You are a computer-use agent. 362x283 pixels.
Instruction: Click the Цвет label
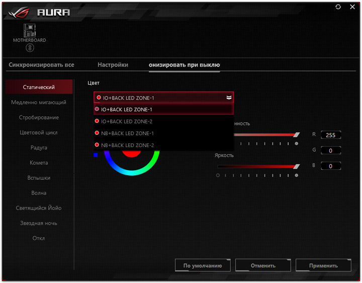pyautogui.click(x=94, y=83)
